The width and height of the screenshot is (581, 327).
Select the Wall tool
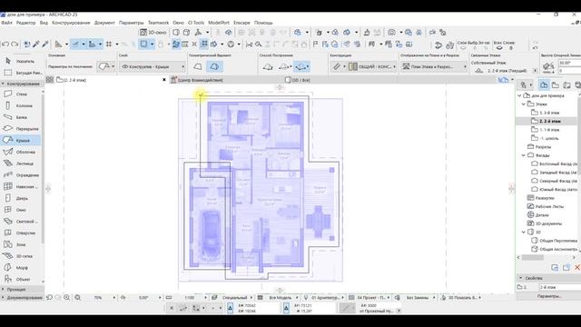pyautogui.click(x=21, y=94)
